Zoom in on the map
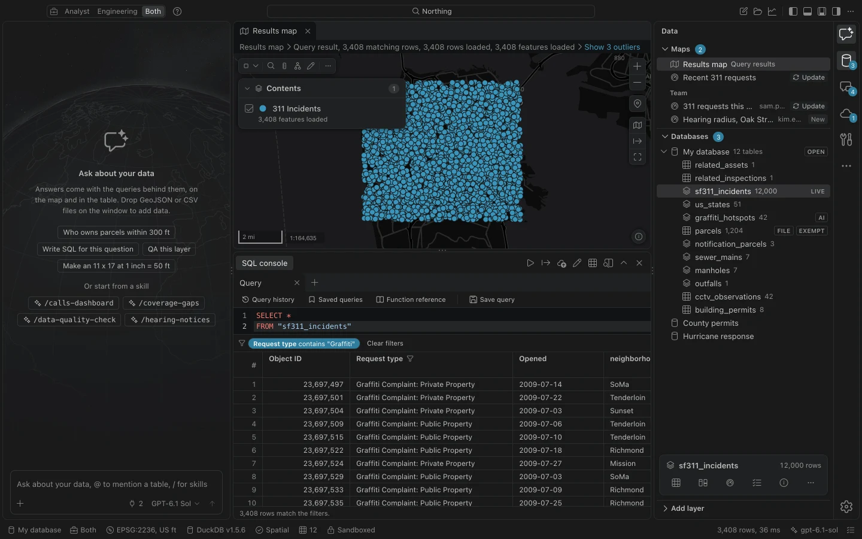The width and height of the screenshot is (862, 539). pyautogui.click(x=638, y=66)
